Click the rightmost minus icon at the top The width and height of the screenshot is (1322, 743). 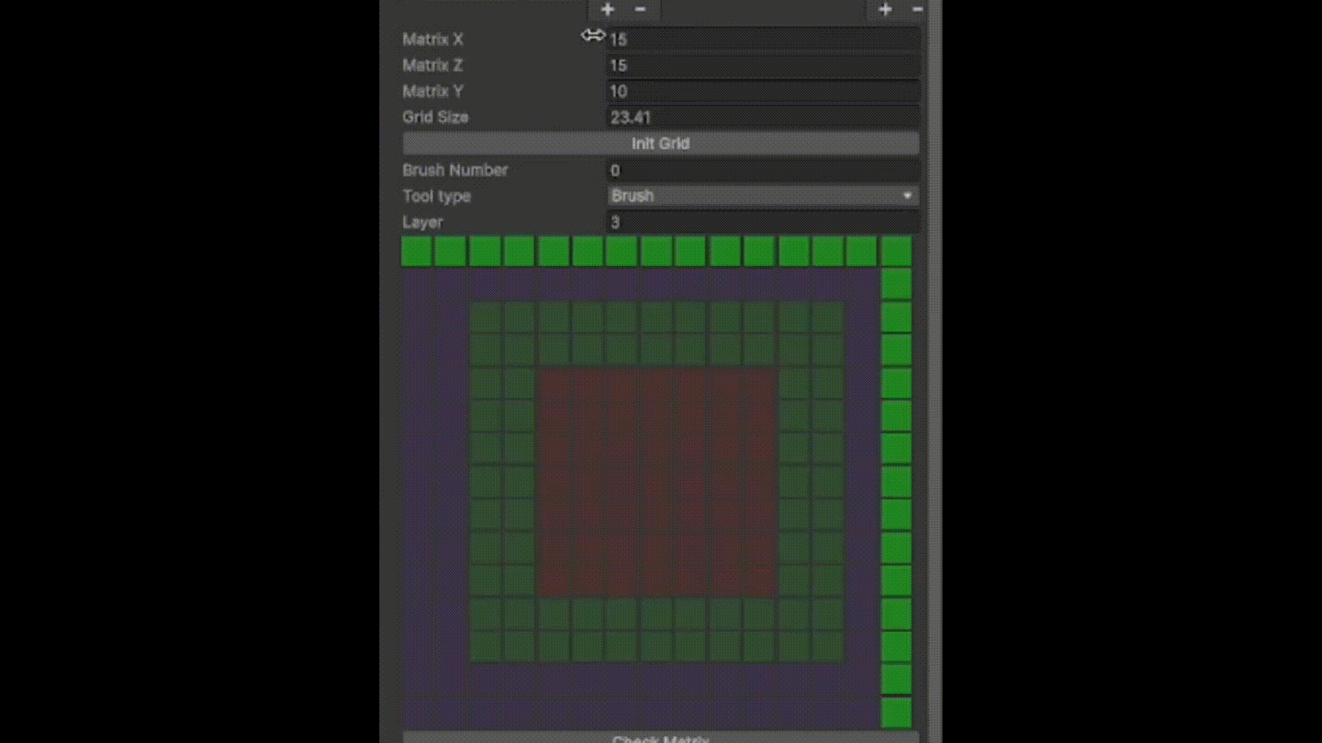pyautogui.click(x=917, y=10)
